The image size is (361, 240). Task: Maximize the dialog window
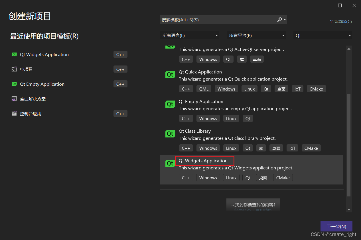tap(340, 5)
